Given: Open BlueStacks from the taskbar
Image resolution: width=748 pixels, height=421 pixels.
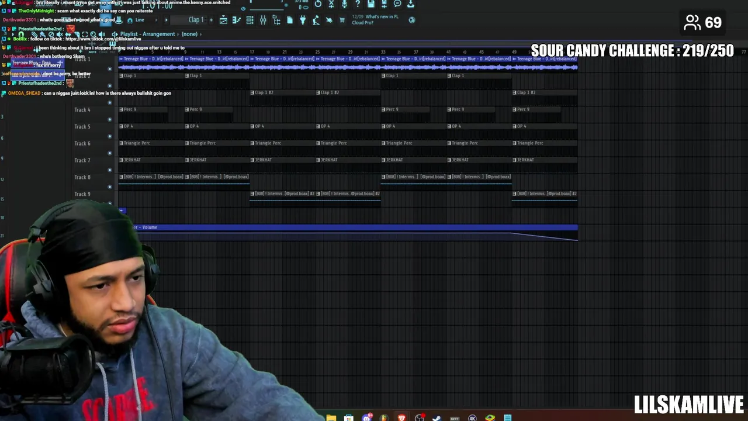Looking at the screenshot, I should point(490,417).
